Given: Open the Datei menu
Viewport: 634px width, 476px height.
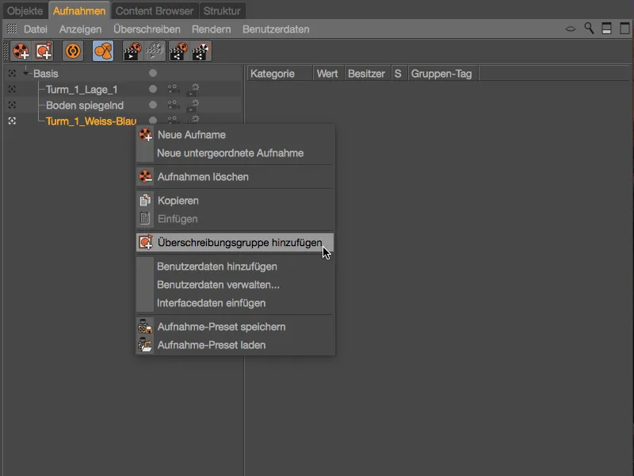Looking at the screenshot, I should click(x=36, y=29).
